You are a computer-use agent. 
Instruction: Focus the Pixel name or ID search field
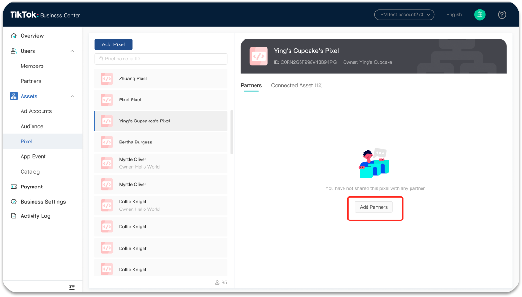point(161,59)
